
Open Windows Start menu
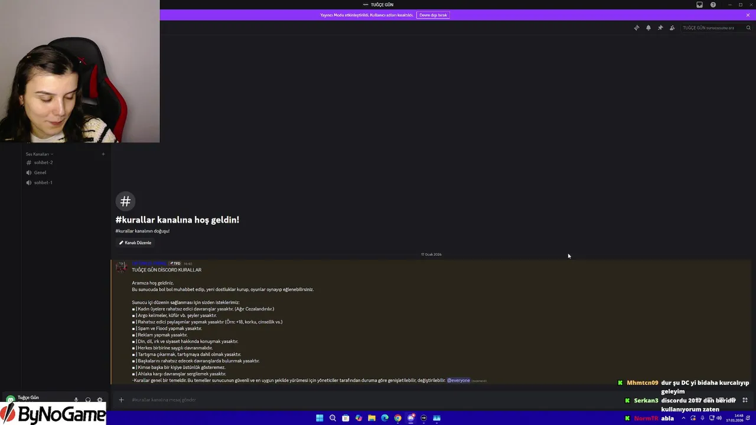point(320,418)
